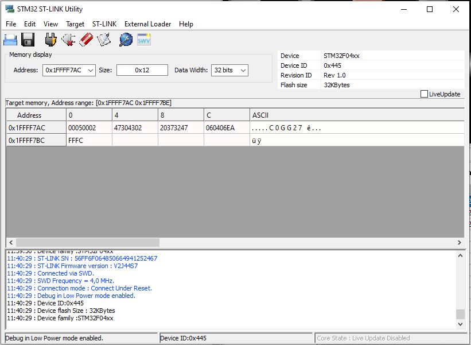Click the horizontal scrollbar thumb in memory grid

[x=88, y=242]
